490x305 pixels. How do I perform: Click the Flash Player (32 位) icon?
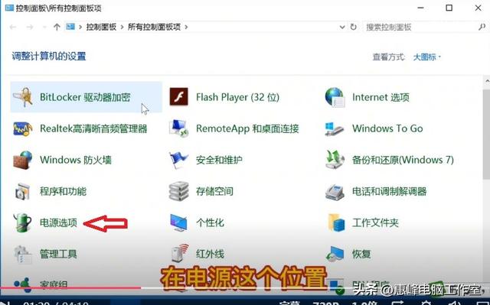[x=178, y=96]
